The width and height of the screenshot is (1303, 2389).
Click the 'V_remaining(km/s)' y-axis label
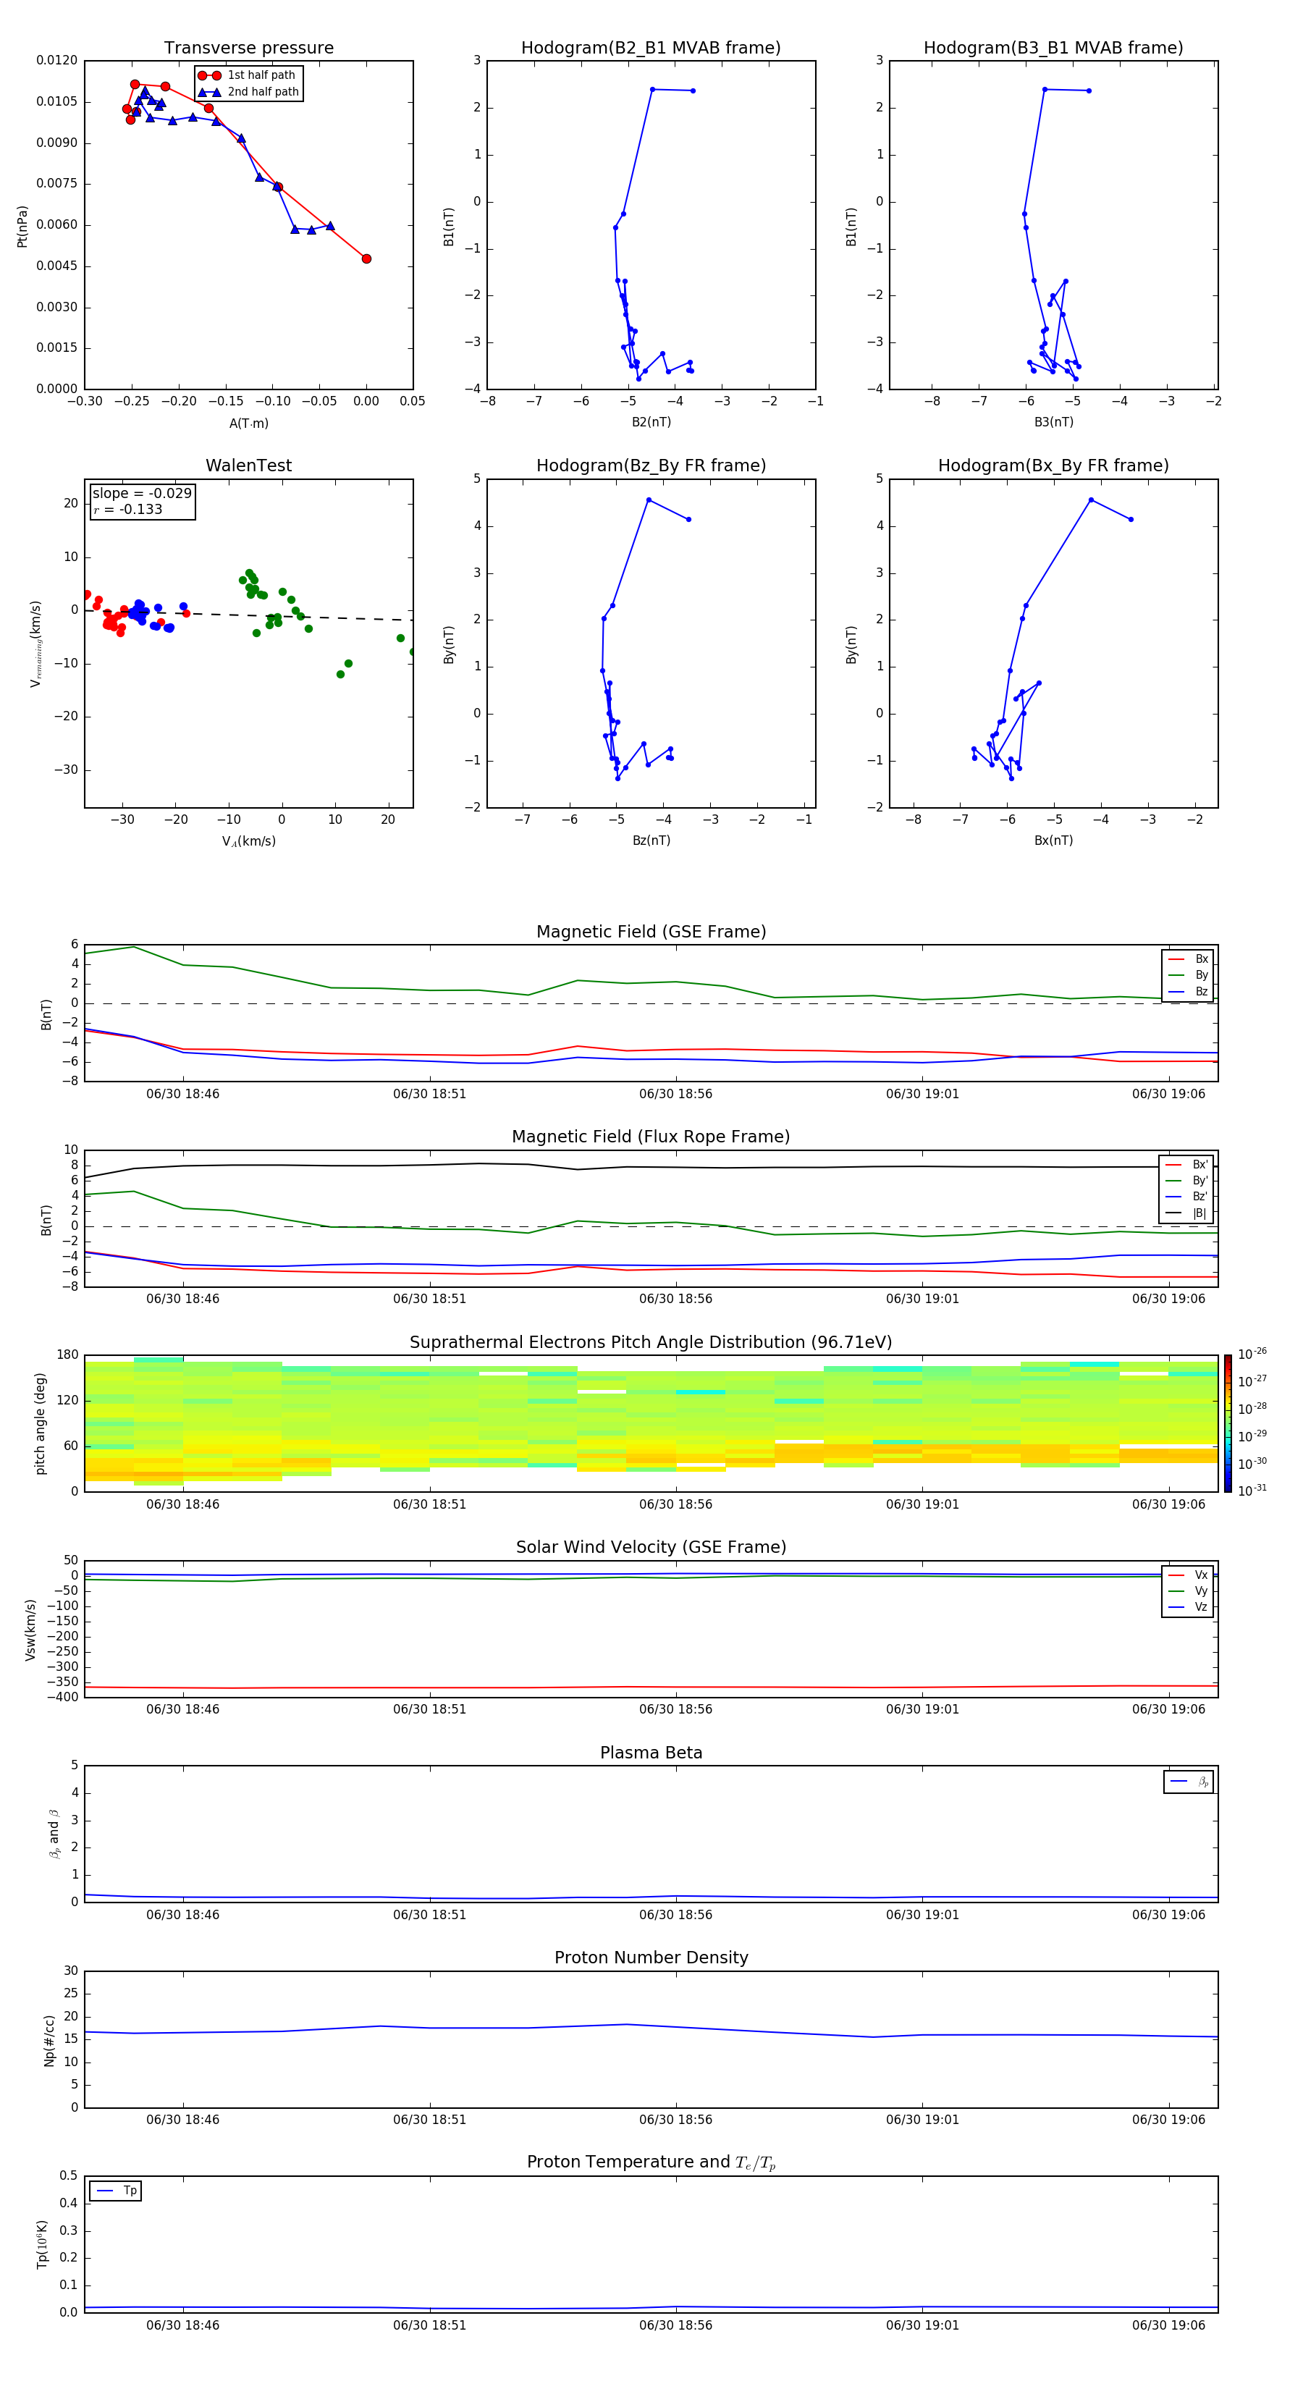pyautogui.click(x=36, y=644)
